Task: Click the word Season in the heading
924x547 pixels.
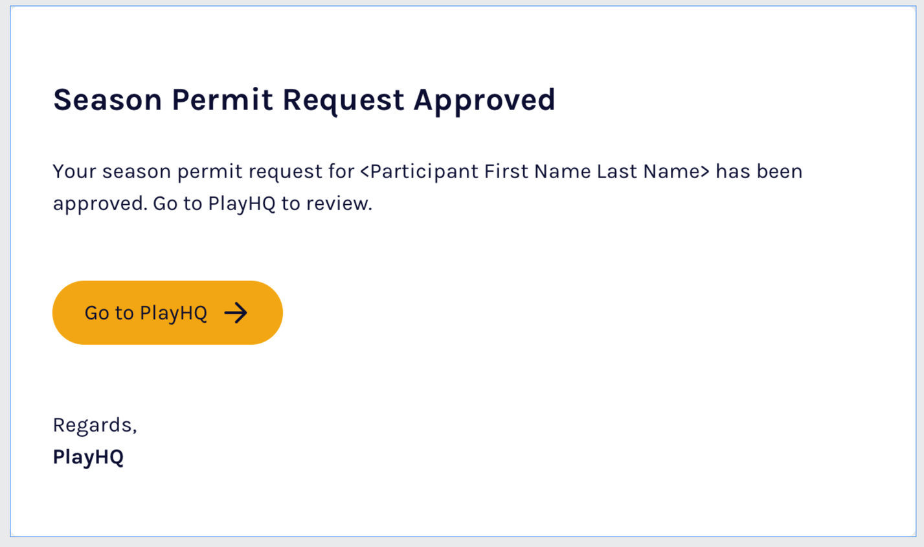Action: (x=107, y=100)
